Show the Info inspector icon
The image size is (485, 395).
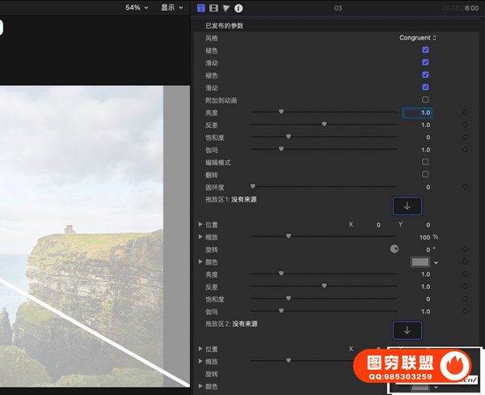coord(238,8)
